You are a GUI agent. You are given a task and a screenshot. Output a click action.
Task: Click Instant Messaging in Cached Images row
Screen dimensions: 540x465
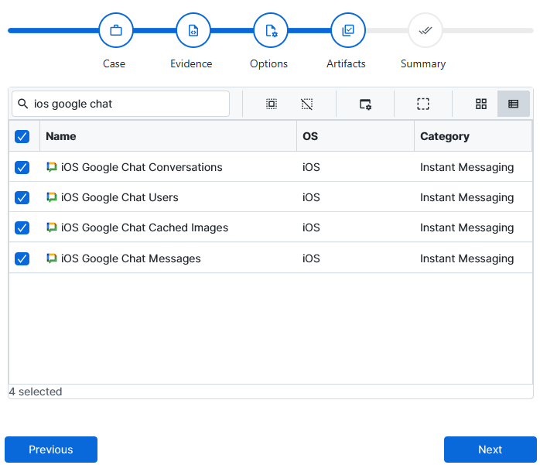467,228
